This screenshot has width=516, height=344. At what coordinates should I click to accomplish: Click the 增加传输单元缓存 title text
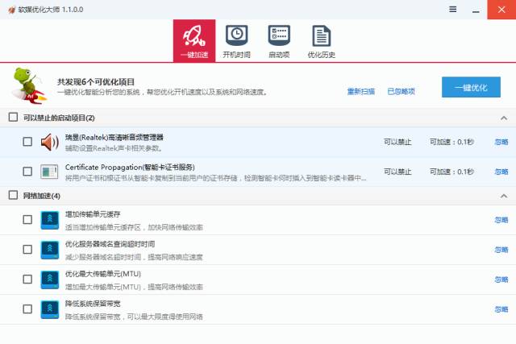(x=93, y=214)
